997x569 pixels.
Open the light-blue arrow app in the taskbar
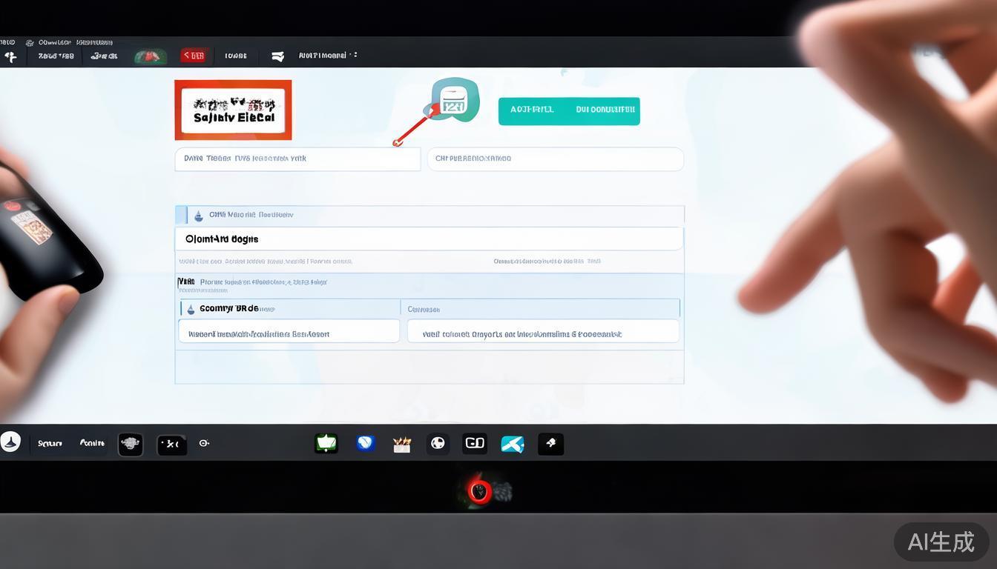(513, 444)
